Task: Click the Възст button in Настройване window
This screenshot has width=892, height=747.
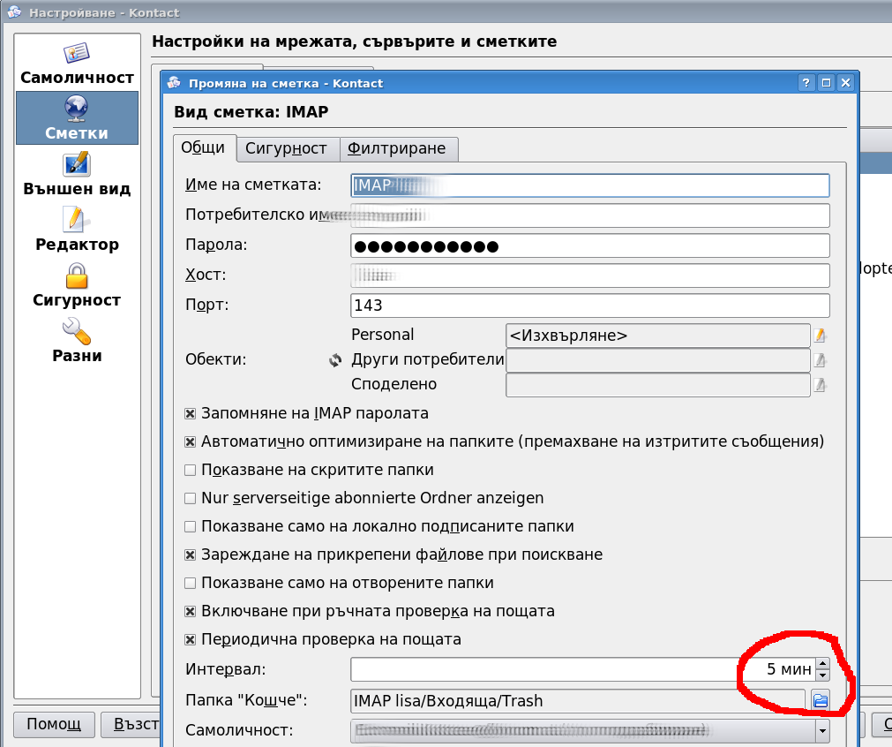Action: click(x=131, y=724)
